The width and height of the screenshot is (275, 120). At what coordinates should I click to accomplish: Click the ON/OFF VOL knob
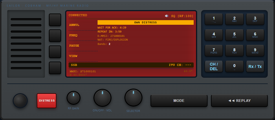pyautogui.click(x=102, y=98)
